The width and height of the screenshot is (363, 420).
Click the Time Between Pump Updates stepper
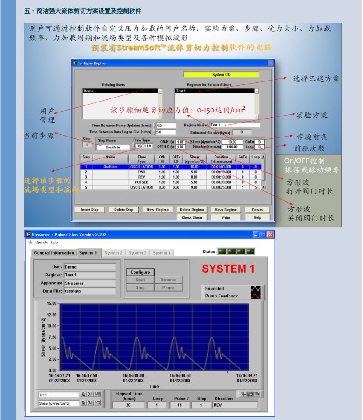[154, 126]
